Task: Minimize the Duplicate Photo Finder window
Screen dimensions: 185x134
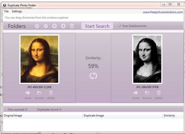Action: [164, 5]
